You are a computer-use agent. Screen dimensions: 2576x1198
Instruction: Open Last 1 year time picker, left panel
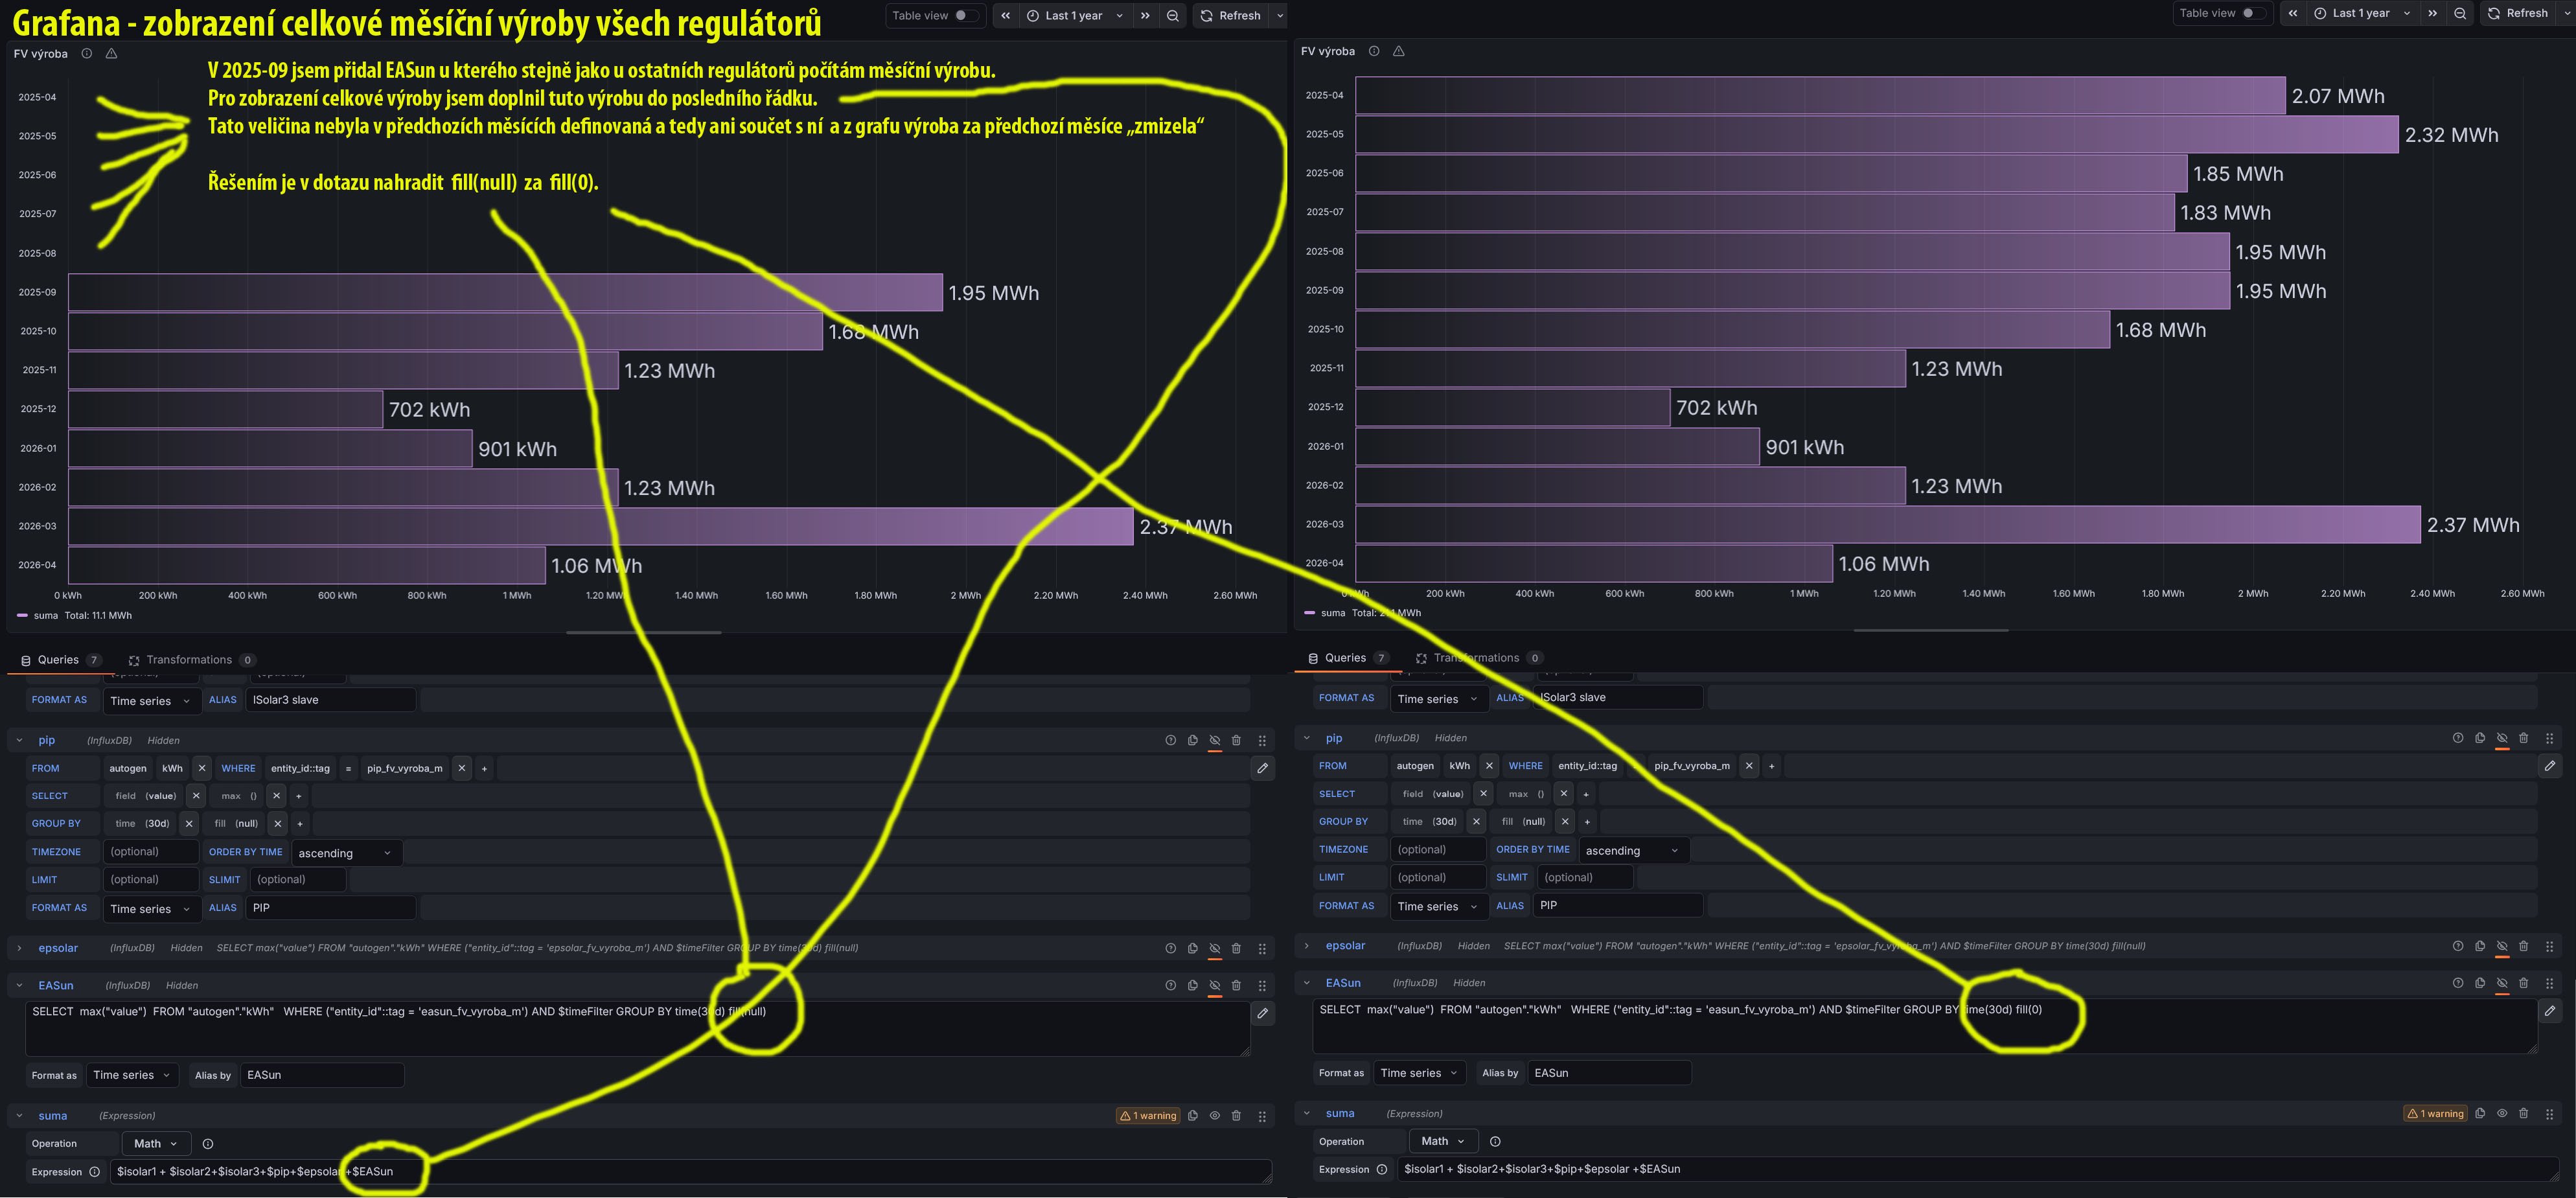tap(1074, 15)
